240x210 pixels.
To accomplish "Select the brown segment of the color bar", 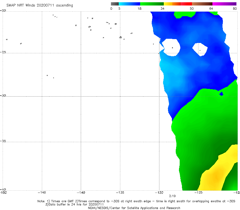I will click(x=202, y=4).
